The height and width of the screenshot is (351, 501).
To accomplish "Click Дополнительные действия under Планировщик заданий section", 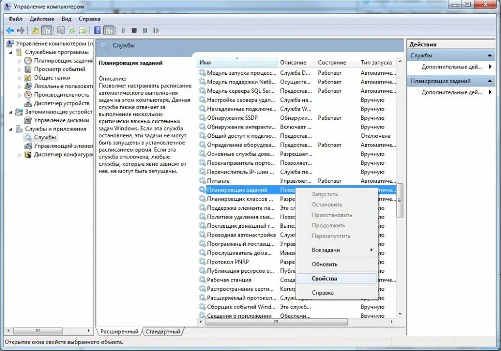I will click(452, 92).
